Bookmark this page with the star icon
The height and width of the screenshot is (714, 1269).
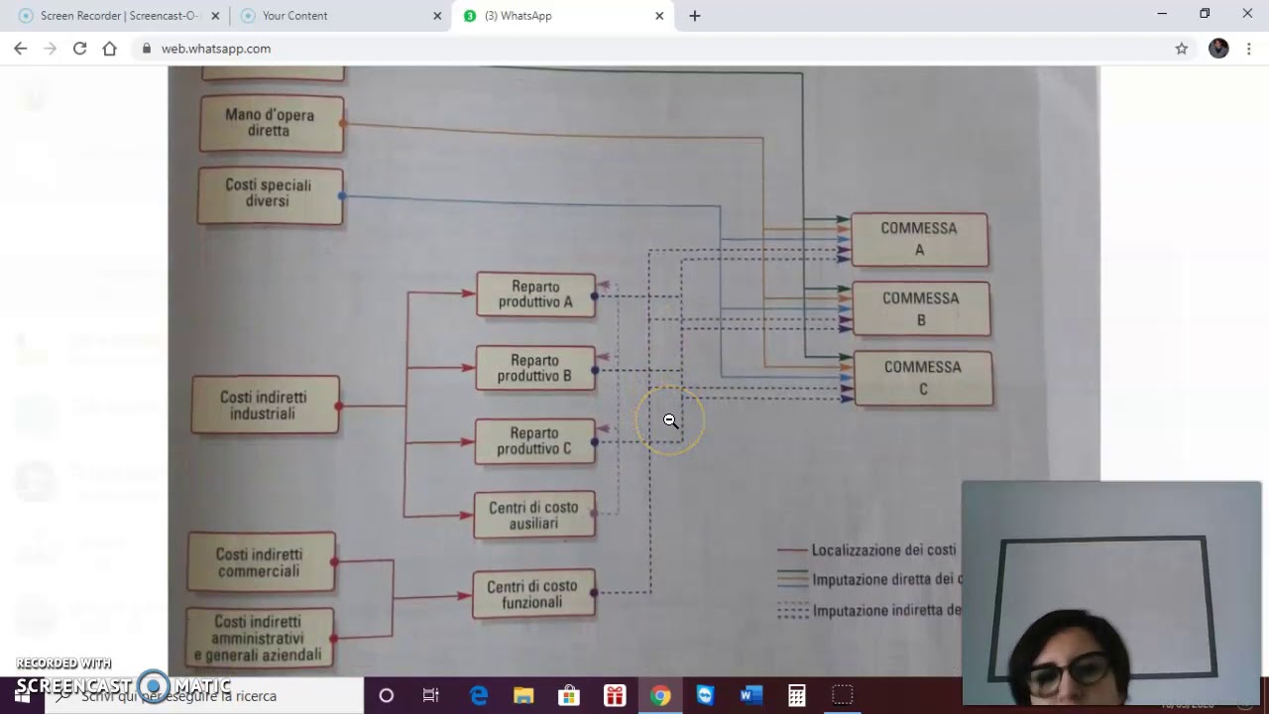1182,49
